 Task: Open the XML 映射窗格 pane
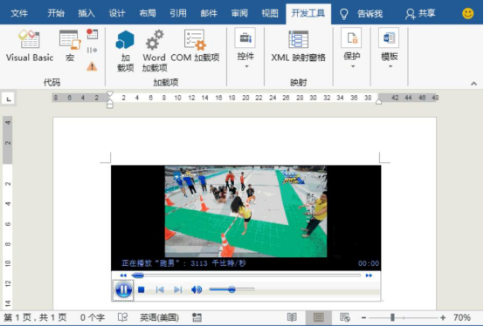(x=298, y=46)
